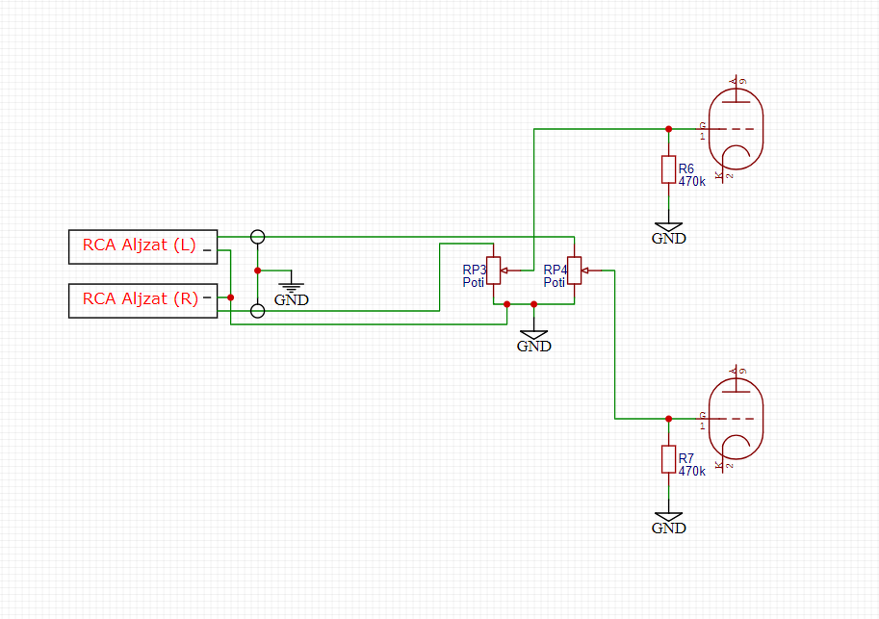Click junction dot between the two circle terminals
This screenshot has width=879, height=619.
257,271
